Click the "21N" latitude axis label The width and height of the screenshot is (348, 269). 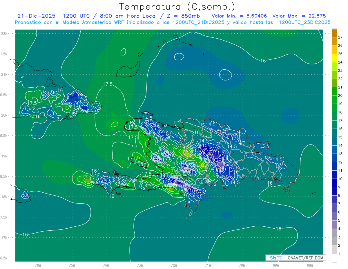(5, 74)
